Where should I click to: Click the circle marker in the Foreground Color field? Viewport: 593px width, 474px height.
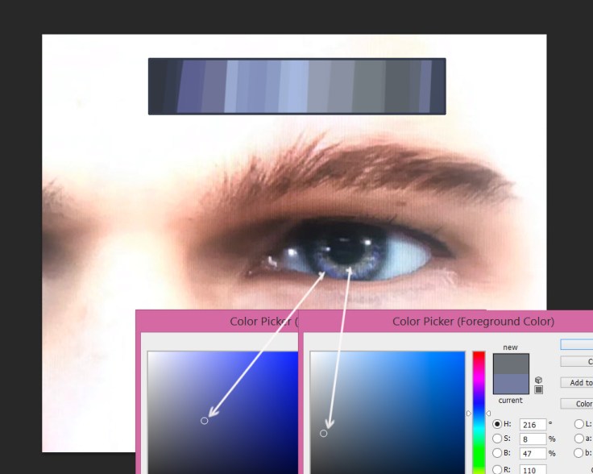(324, 434)
